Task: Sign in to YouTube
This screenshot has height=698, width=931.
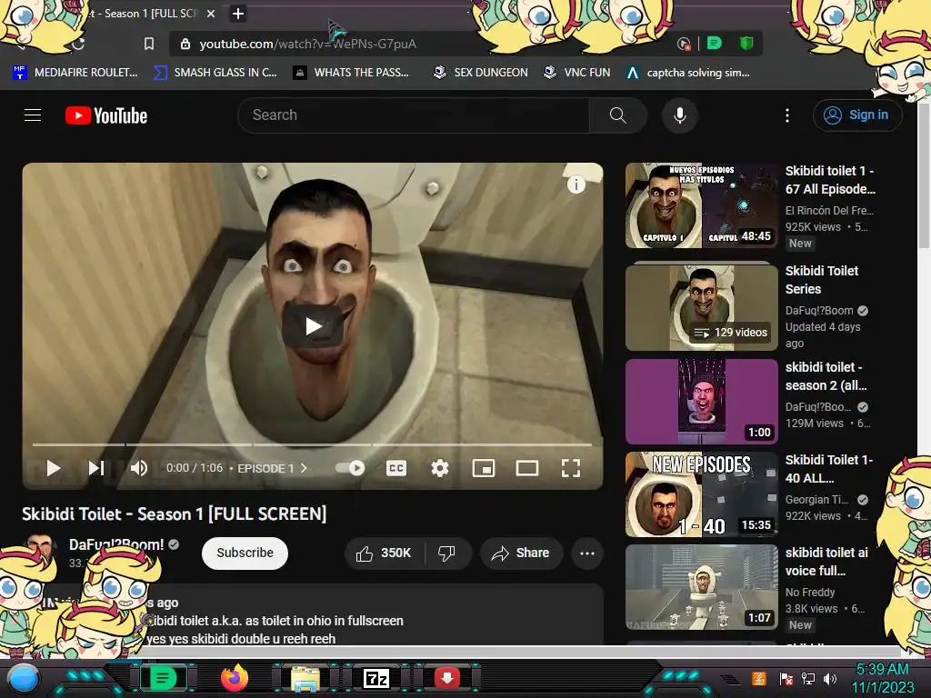Action: click(x=856, y=115)
